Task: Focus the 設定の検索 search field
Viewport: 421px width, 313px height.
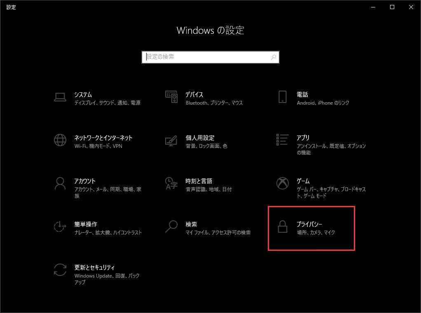Action: [x=210, y=57]
